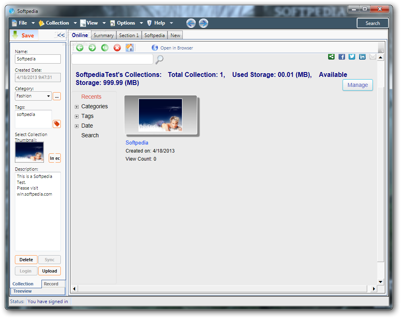Select Search in the side list
Image resolution: width=401 pixels, height=318 pixels.
pos(90,136)
